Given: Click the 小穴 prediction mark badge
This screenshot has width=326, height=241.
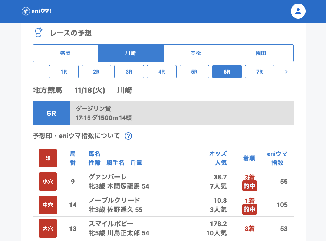Looking at the screenshot, I should [48, 182].
